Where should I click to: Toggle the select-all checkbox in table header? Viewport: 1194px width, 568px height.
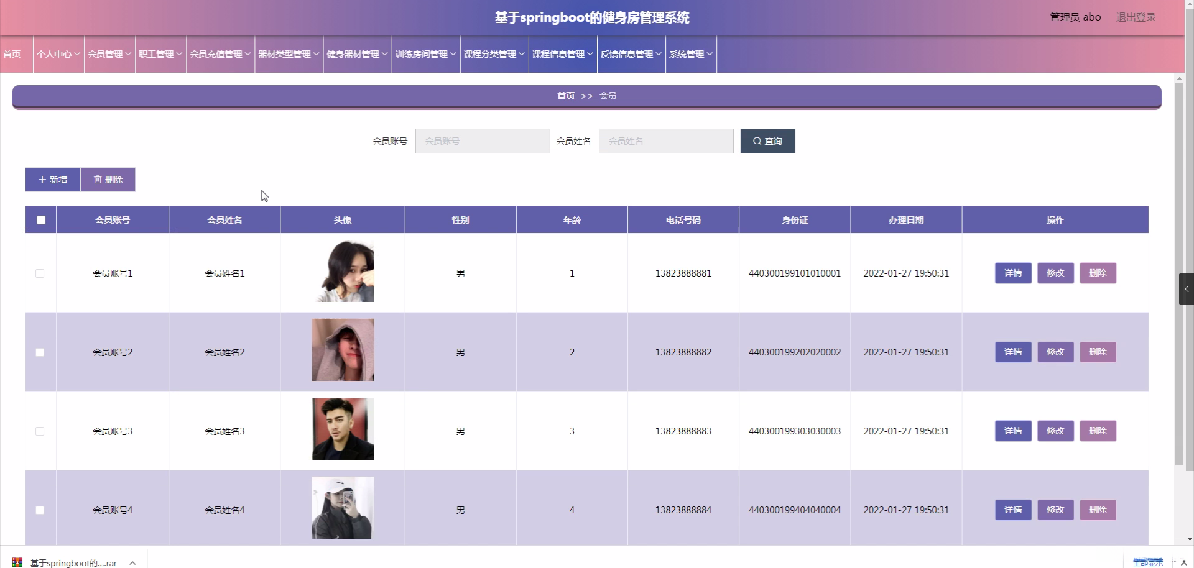[41, 220]
